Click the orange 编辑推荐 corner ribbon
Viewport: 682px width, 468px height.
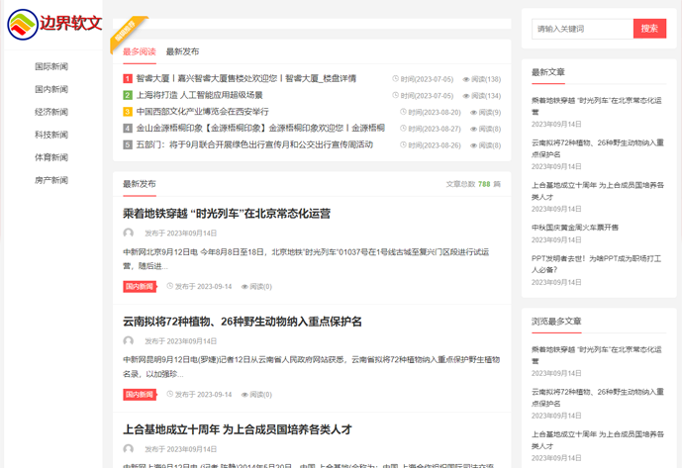point(130,30)
